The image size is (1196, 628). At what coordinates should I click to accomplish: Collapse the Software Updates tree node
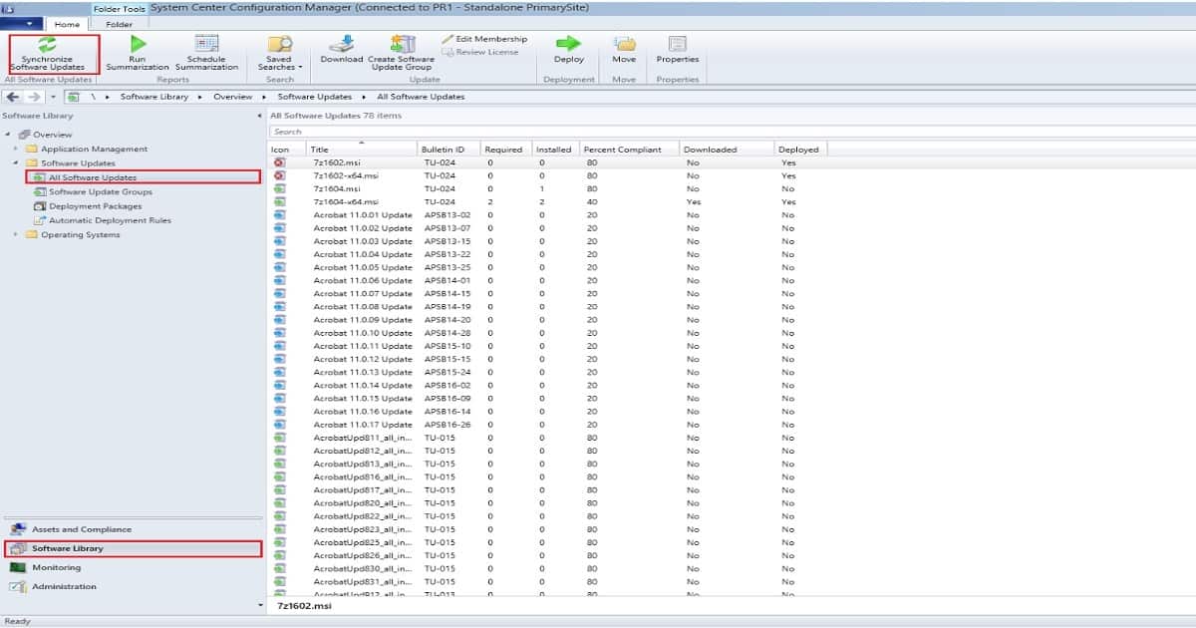[x=16, y=162]
